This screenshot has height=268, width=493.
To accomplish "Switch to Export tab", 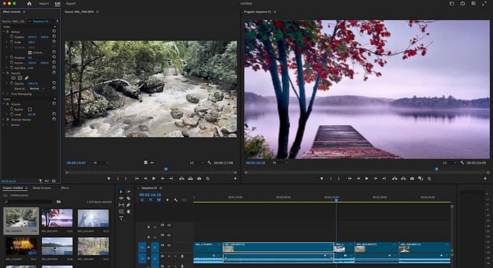I will pyautogui.click(x=71, y=4).
